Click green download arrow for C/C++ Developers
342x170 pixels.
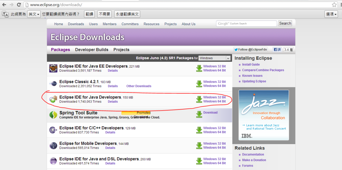click(199, 130)
